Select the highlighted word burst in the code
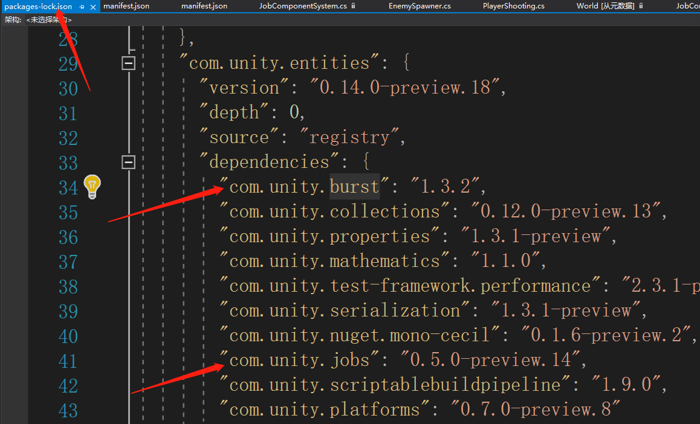This screenshot has height=424, width=700. [x=354, y=186]
